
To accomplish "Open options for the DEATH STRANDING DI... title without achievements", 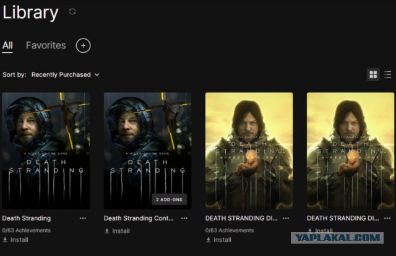I will (387, 218).
